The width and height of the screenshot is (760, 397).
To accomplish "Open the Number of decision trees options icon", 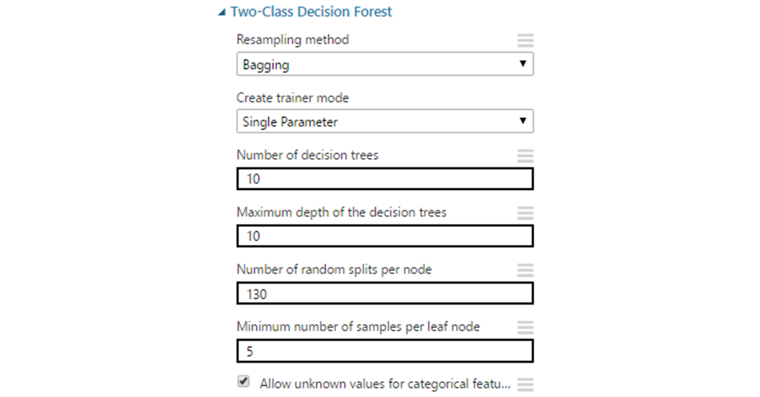I will click(525, 156).
